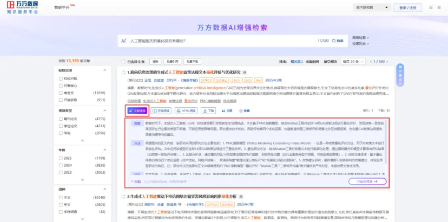Open AI 文献速读 for first result
The image size is (448, 222).
point(137,110)
